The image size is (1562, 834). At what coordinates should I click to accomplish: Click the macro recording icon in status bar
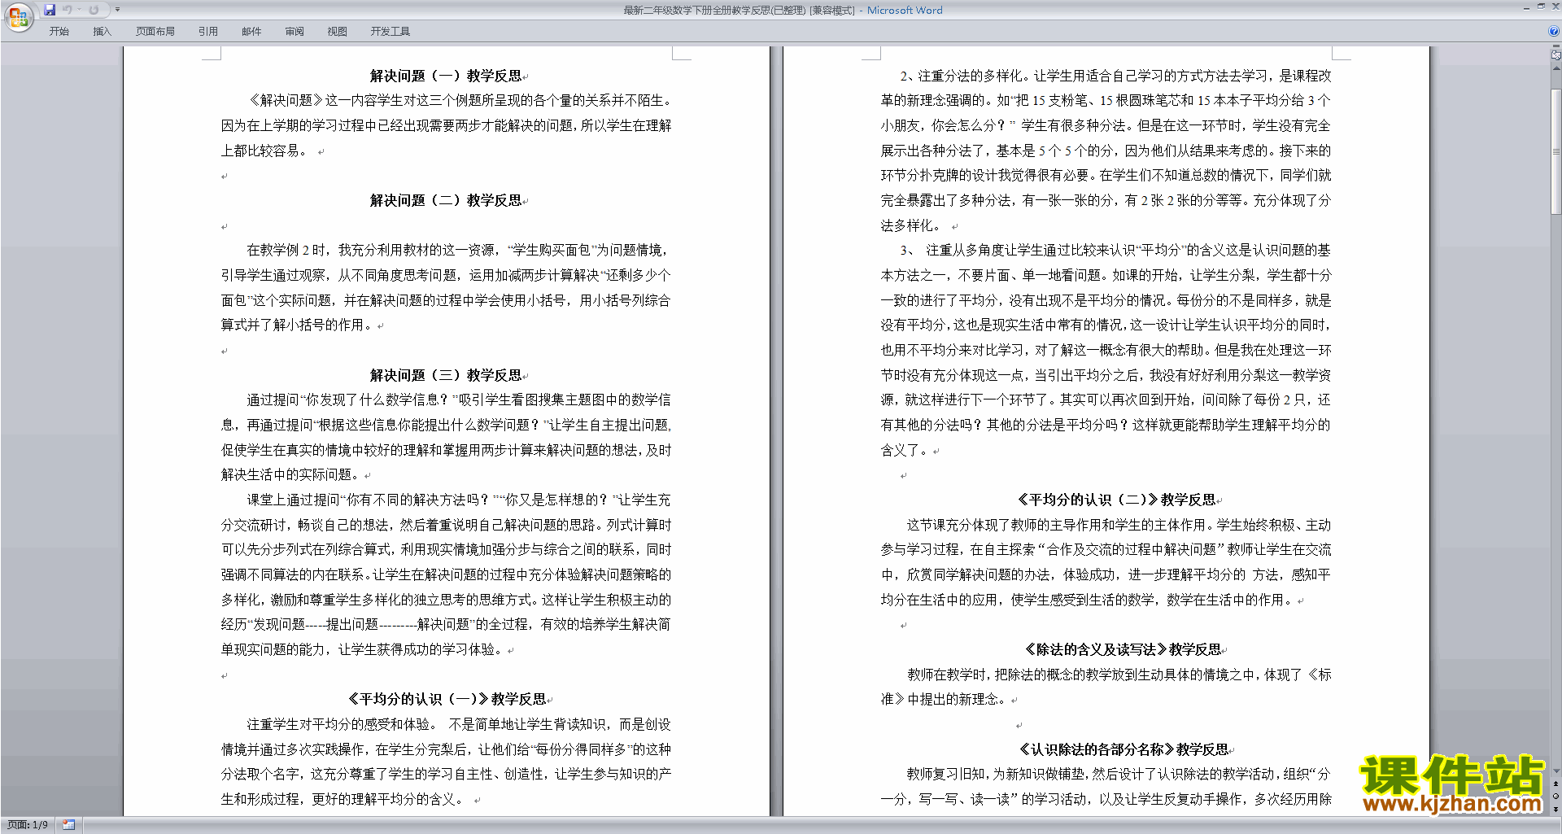point(69,824)
